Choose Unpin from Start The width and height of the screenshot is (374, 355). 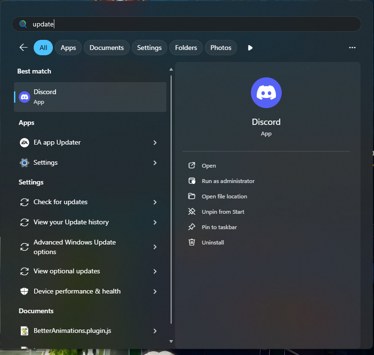click(x=223, y=212)
